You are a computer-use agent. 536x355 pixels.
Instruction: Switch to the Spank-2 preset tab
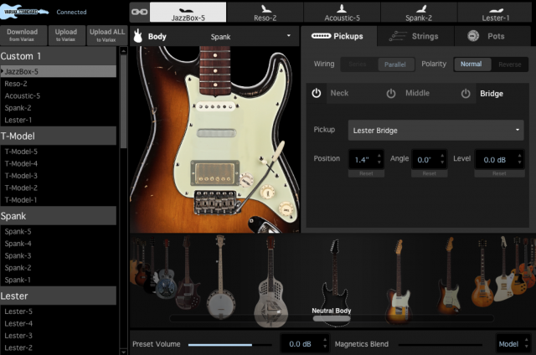click(419, 12)
